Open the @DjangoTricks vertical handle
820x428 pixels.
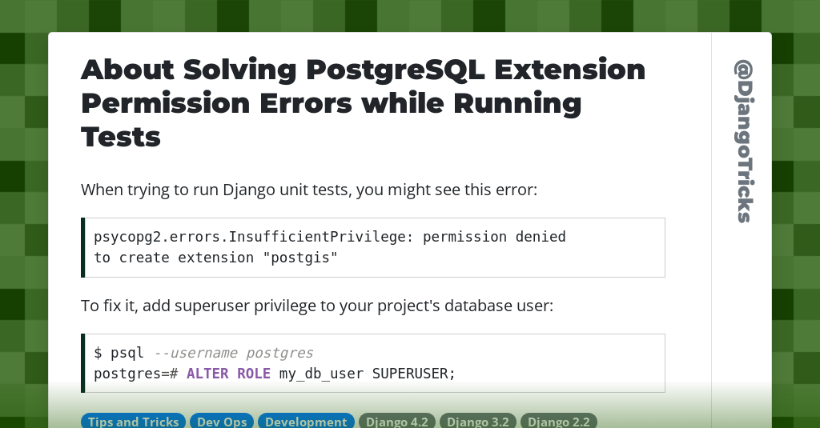coord(742,141)
